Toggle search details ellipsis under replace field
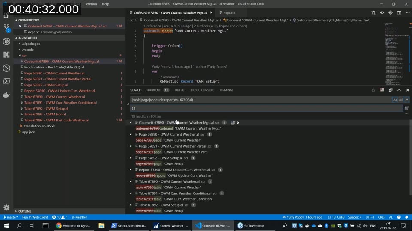412x231 pixels. pyautogui.click(x=406, y=113)
